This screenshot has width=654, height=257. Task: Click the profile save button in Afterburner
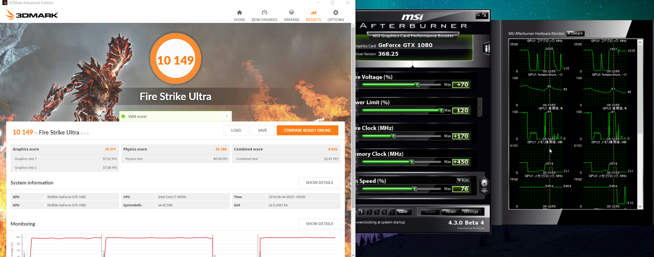coord(404,212)
